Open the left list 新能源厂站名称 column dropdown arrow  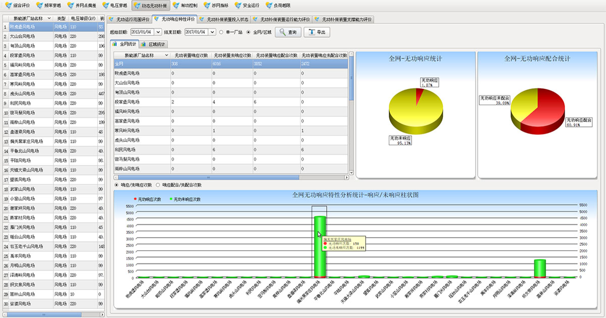49,18
